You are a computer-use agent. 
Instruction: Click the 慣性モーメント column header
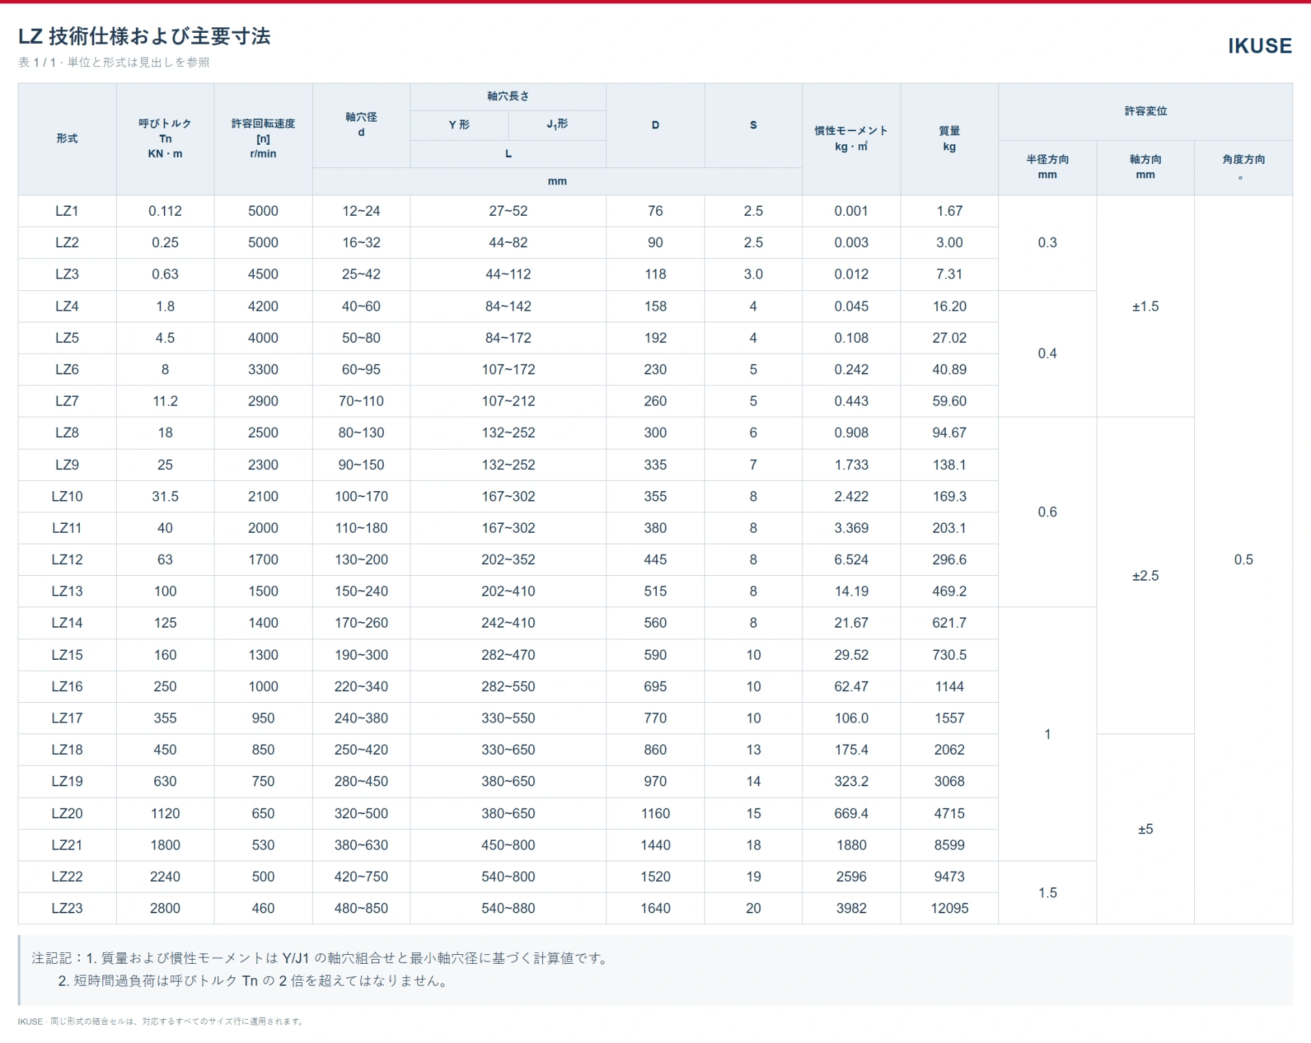851,139
